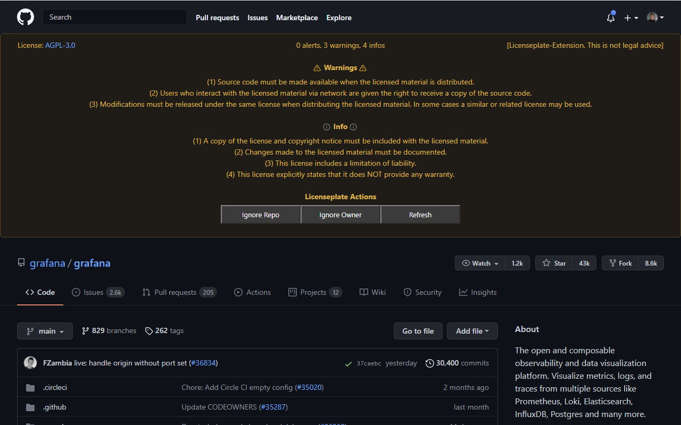Switch to the repository Issues tab
This screenshot has height=425, width=681.
[98, 292]
